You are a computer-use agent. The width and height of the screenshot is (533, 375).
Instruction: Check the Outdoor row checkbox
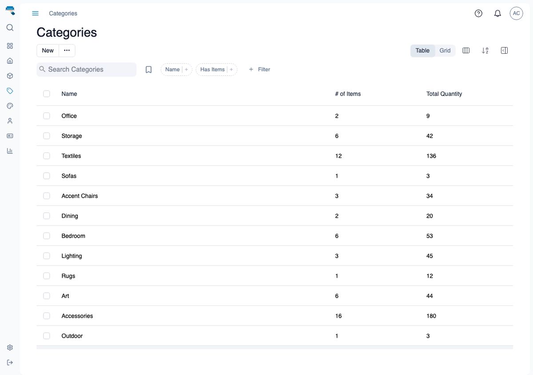pos(47,336)
